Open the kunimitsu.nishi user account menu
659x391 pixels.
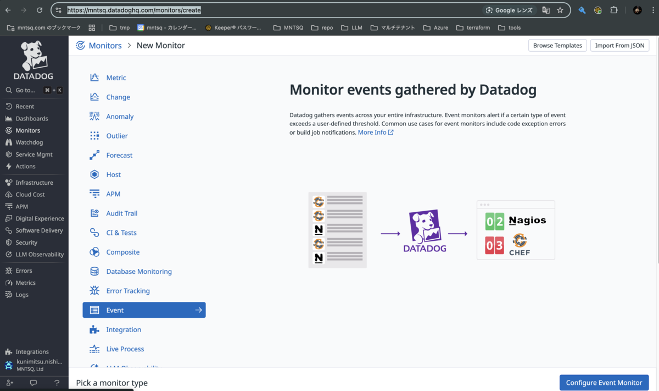(x=34, y=365)
